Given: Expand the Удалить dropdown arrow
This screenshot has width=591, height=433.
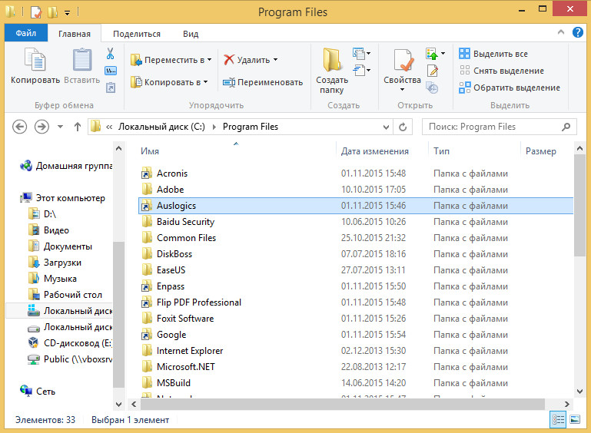Looking at the screenshot, I should (x=276, y=60).
